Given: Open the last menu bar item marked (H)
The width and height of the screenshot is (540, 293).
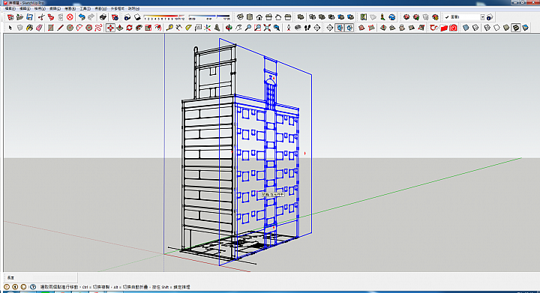Looking at the screenshot, I should tap(133, 8).
